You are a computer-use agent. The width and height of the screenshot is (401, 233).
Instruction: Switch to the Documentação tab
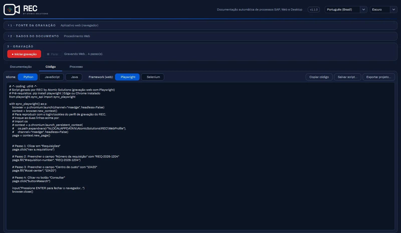21,67
